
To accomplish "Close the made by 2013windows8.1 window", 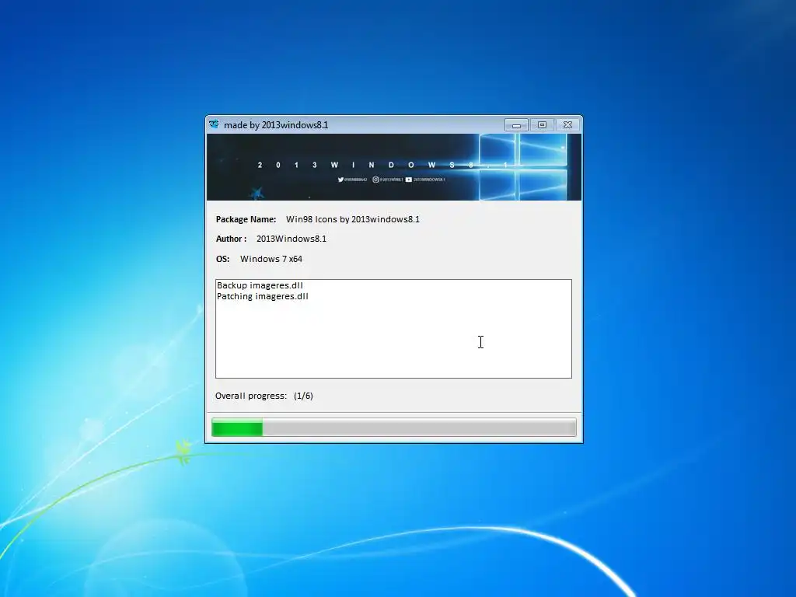I will pyautogui.click(x=567, y=125).
